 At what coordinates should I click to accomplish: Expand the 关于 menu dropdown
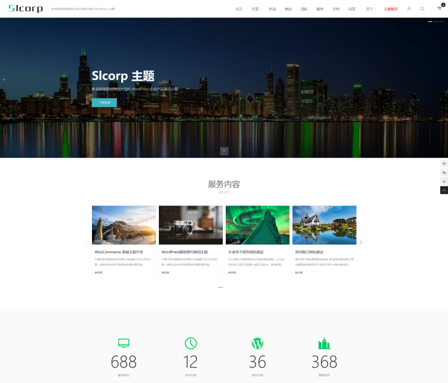[x=371, y=9]
